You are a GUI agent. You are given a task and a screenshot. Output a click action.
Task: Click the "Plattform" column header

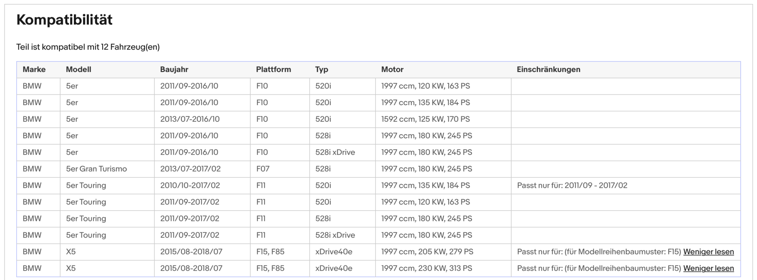[x=274, y=69]
